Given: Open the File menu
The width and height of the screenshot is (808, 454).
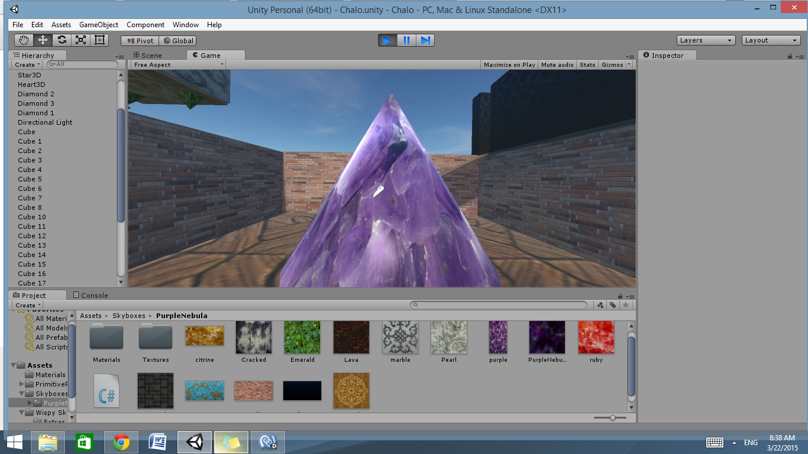Looking at the screenshot, I should pyautogui.click(x=18, y=25).
